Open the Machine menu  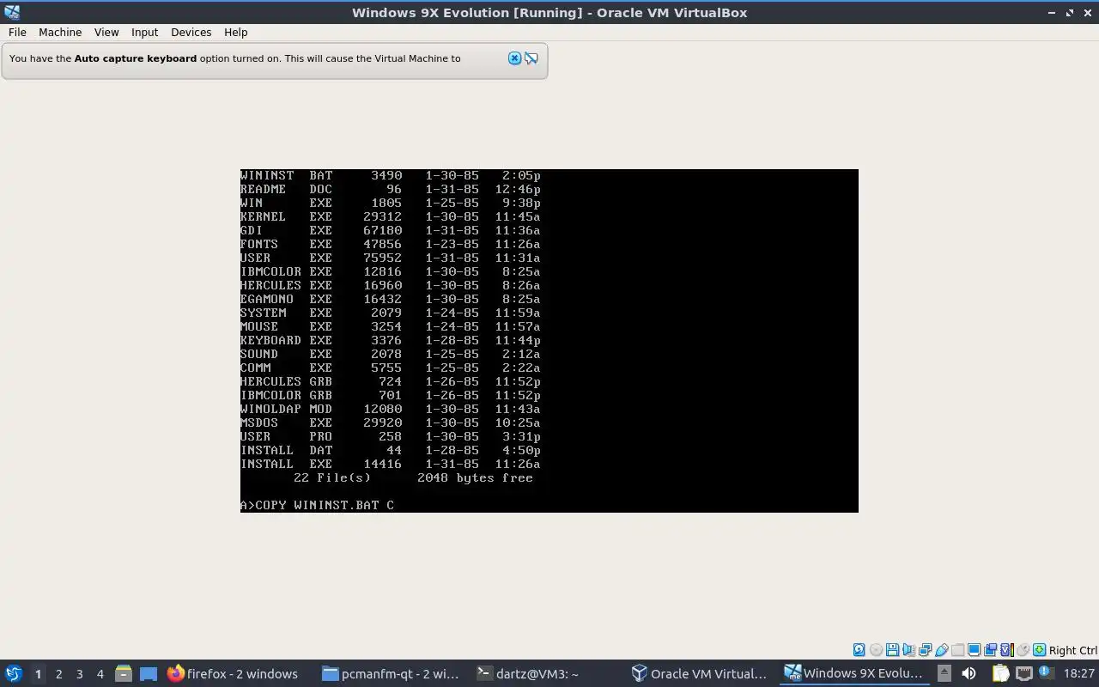click(x=60, y=32)
